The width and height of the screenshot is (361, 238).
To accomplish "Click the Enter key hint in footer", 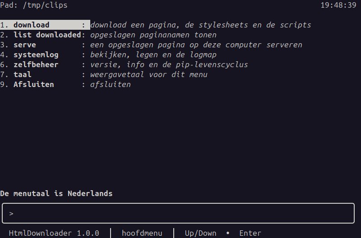I will tap(250, 233).
